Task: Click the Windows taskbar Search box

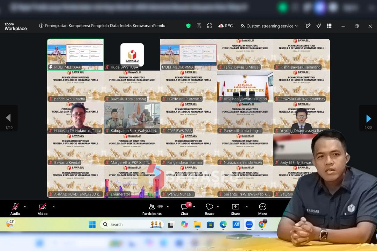Action: [132, 225]
